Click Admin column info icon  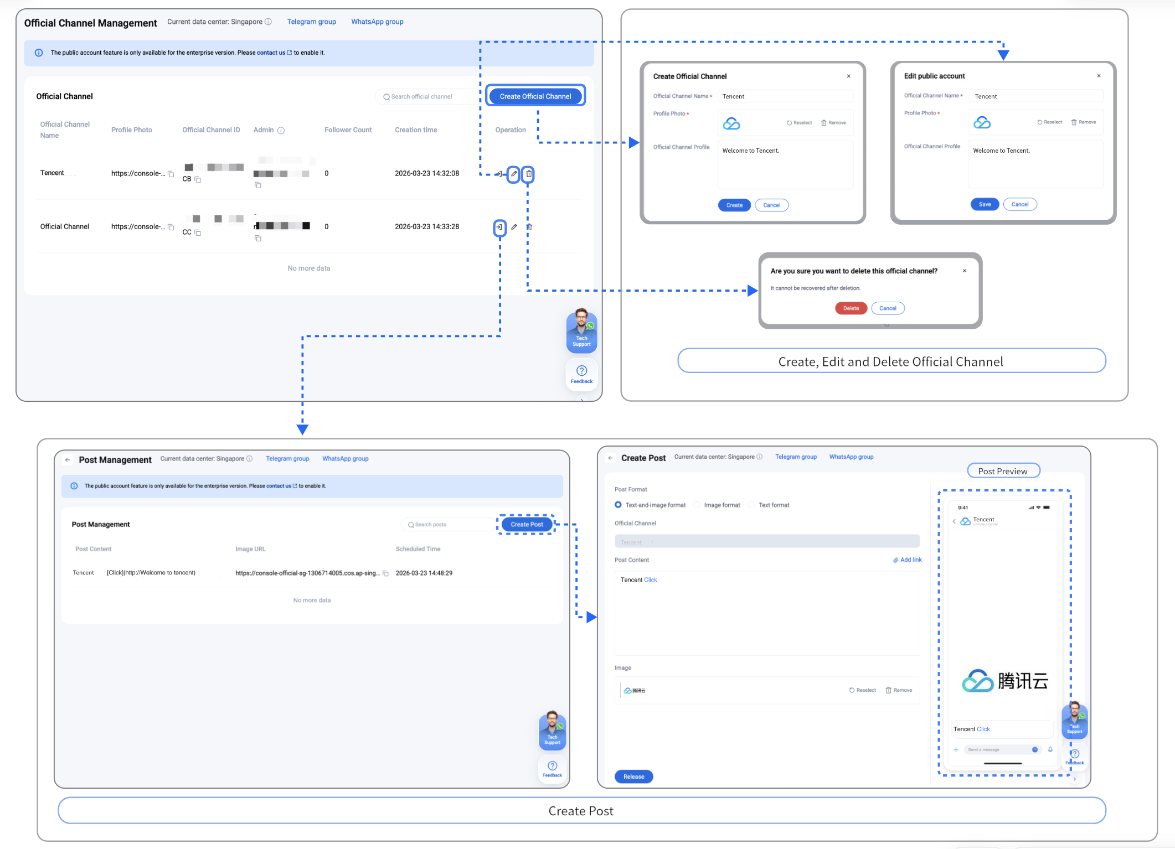point(281,131)
